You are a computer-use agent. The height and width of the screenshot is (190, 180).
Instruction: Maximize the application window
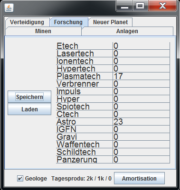[140, 6]
